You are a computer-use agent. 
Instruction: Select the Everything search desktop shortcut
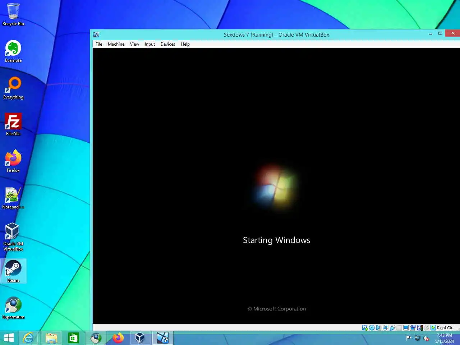pyautogui.click(x=13, y=88)
